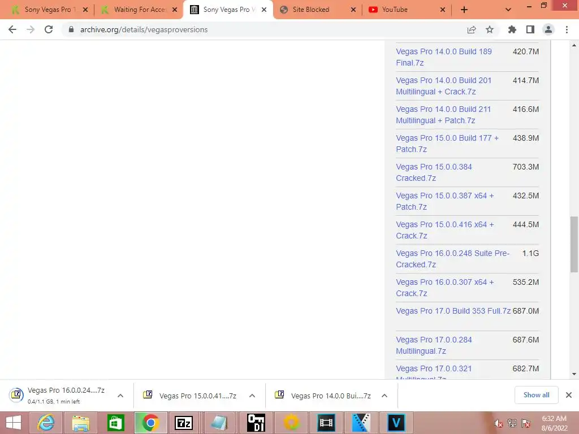Open the yellow flower taskbar icon
Screen dimensions: 579x434
[x=292, y=423]
